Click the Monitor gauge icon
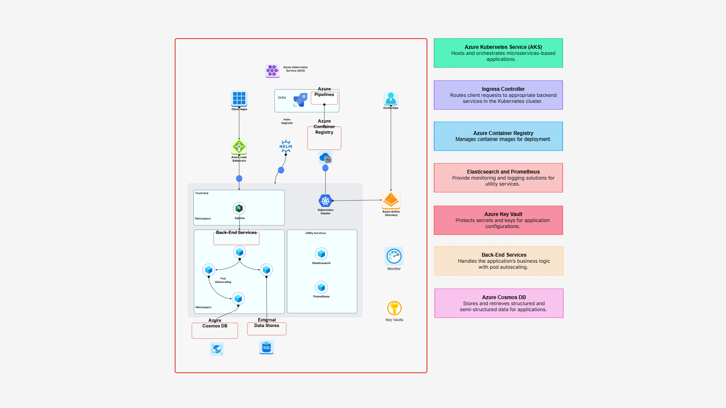The height and width of the screenshot is (408, 726). (x=394, y=255)
